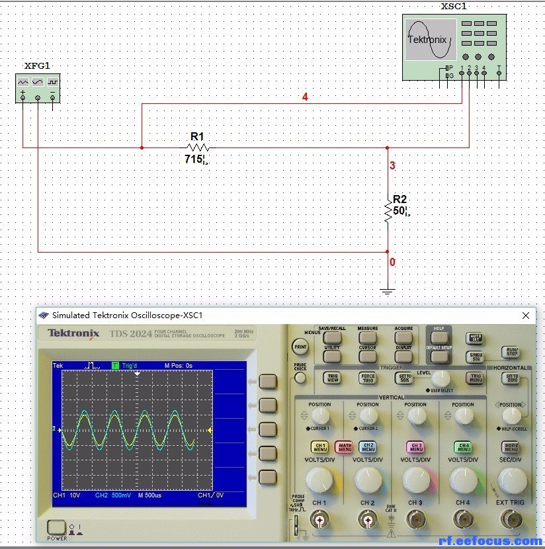Click the horizontal SET TO ZERO button

[x=511, y=378]
